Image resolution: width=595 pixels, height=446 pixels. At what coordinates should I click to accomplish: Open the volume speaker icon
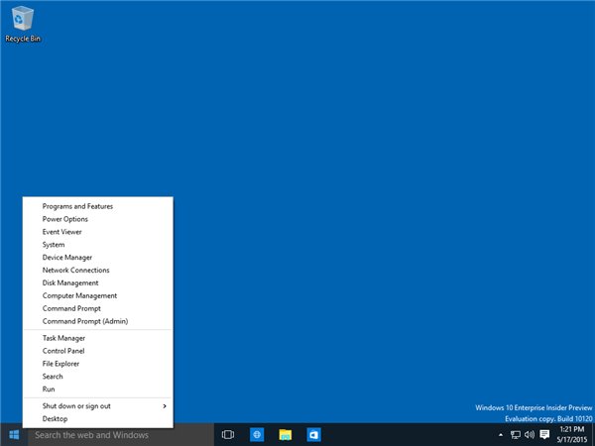[530, 435]
